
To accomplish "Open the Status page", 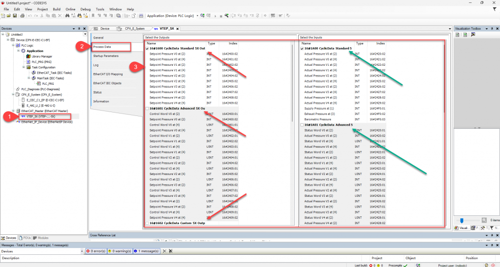I will tap(97, 92).
